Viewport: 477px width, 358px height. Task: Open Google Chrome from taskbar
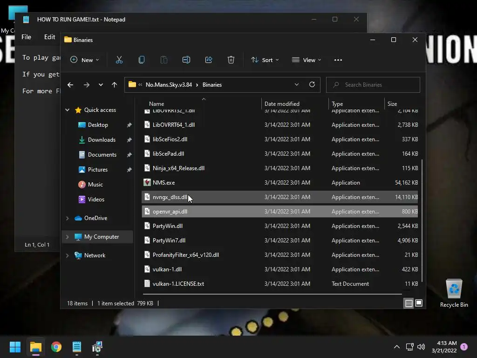[x=56, y=347]
